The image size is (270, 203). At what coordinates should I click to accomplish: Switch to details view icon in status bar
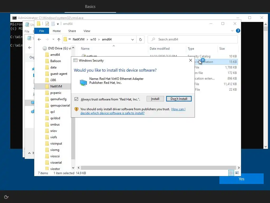[231, 173]
